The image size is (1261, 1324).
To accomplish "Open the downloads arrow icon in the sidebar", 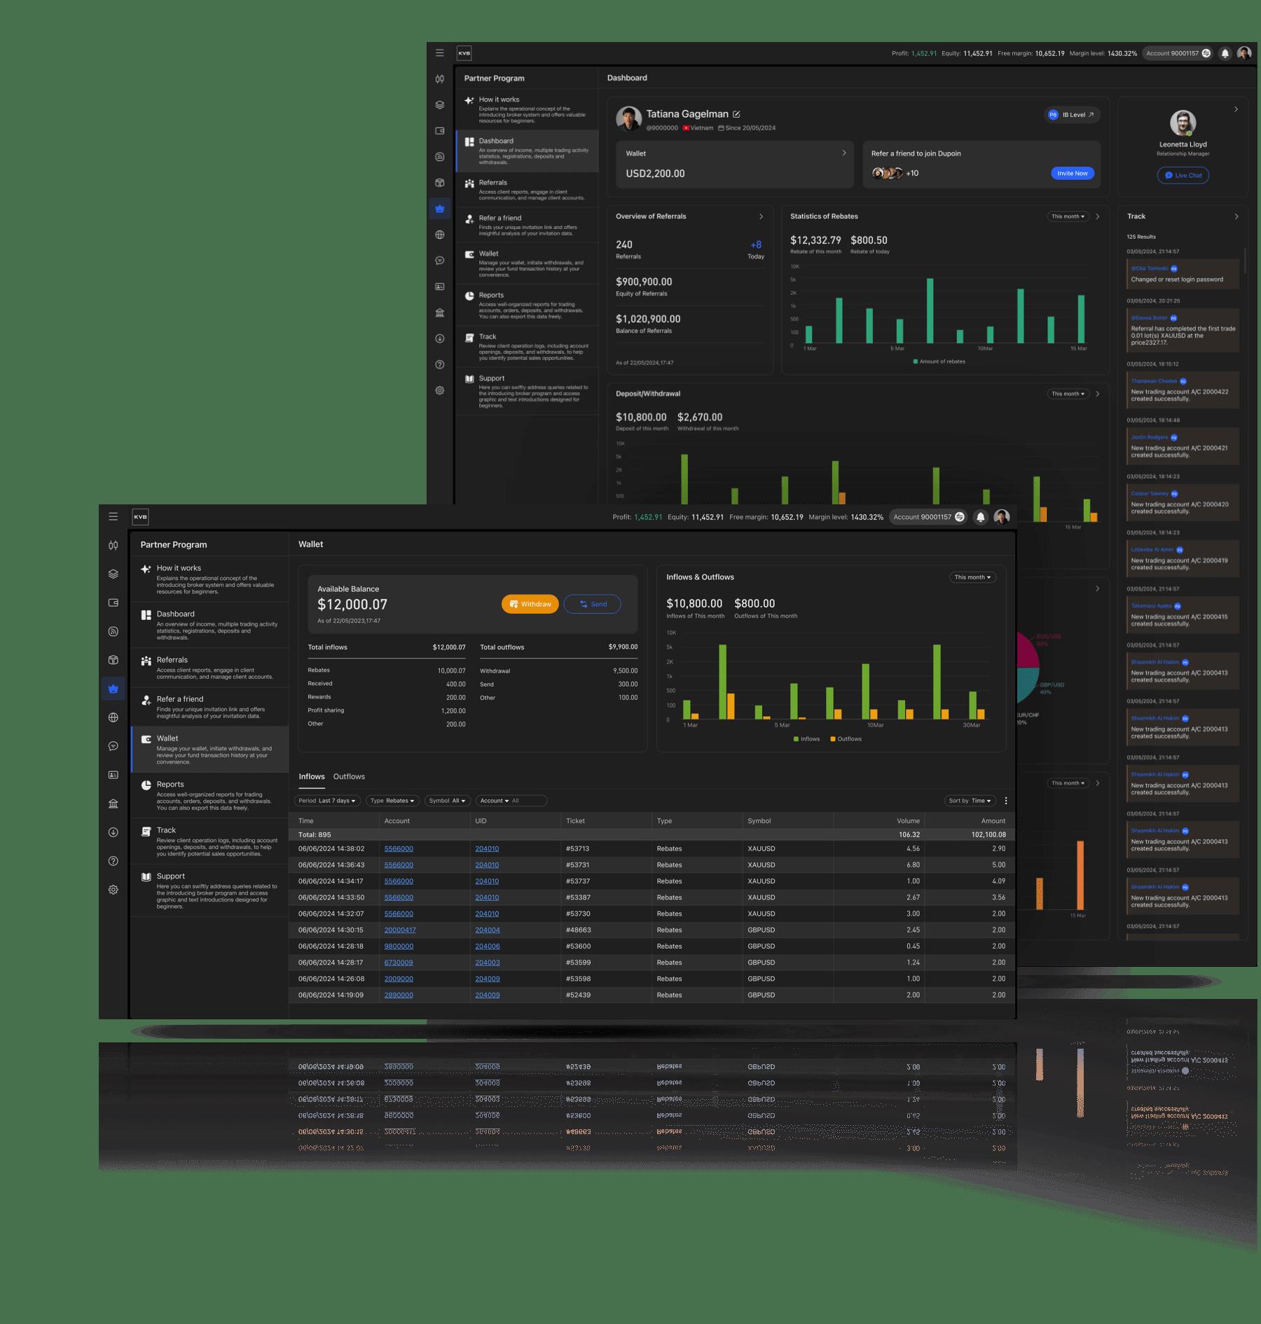I will 113,832.
